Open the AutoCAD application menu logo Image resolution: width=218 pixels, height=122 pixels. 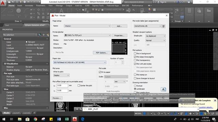point(3,3)
